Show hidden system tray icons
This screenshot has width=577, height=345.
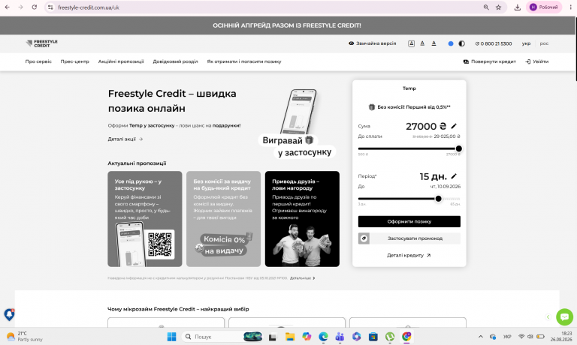pyautogui.click(x=481, y=337)
